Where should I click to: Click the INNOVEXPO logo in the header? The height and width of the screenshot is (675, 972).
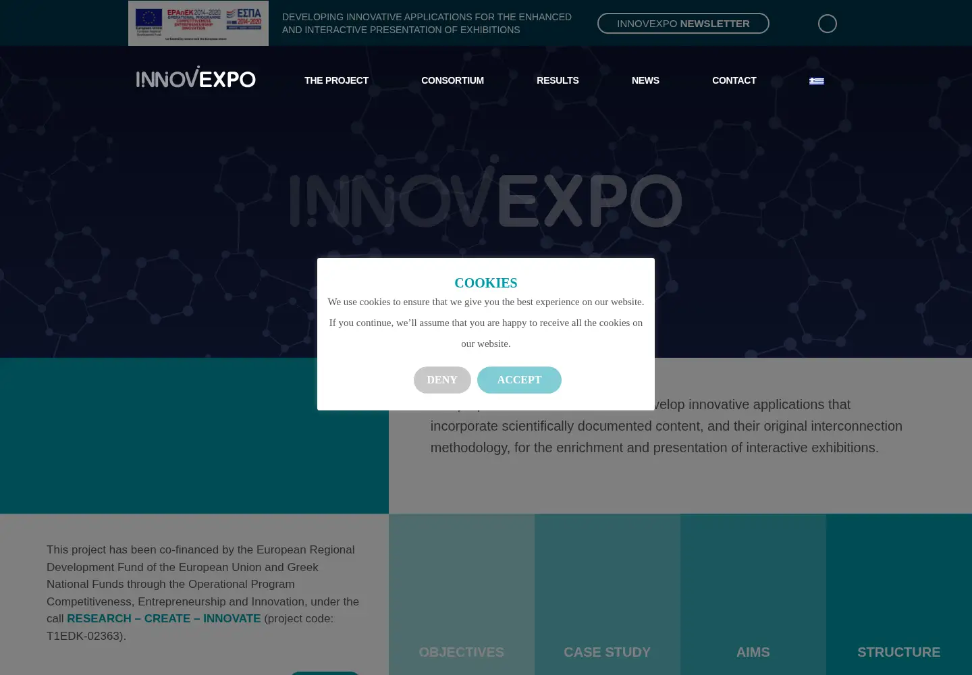point(196,78)
